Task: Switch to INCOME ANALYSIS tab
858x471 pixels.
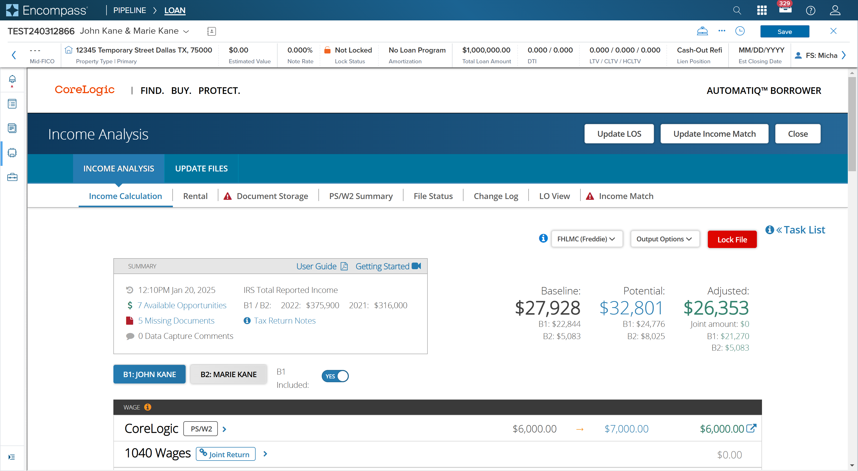Action: pos(118,168)
